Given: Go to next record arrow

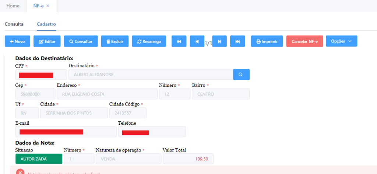Looking at the screenshot, I should click(219, 41).
